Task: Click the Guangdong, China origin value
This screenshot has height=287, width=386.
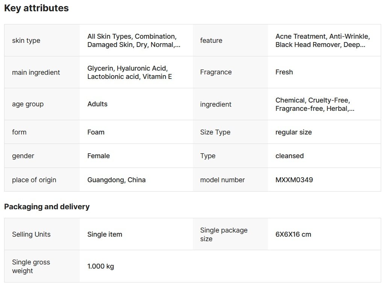Action: (117, 180)
